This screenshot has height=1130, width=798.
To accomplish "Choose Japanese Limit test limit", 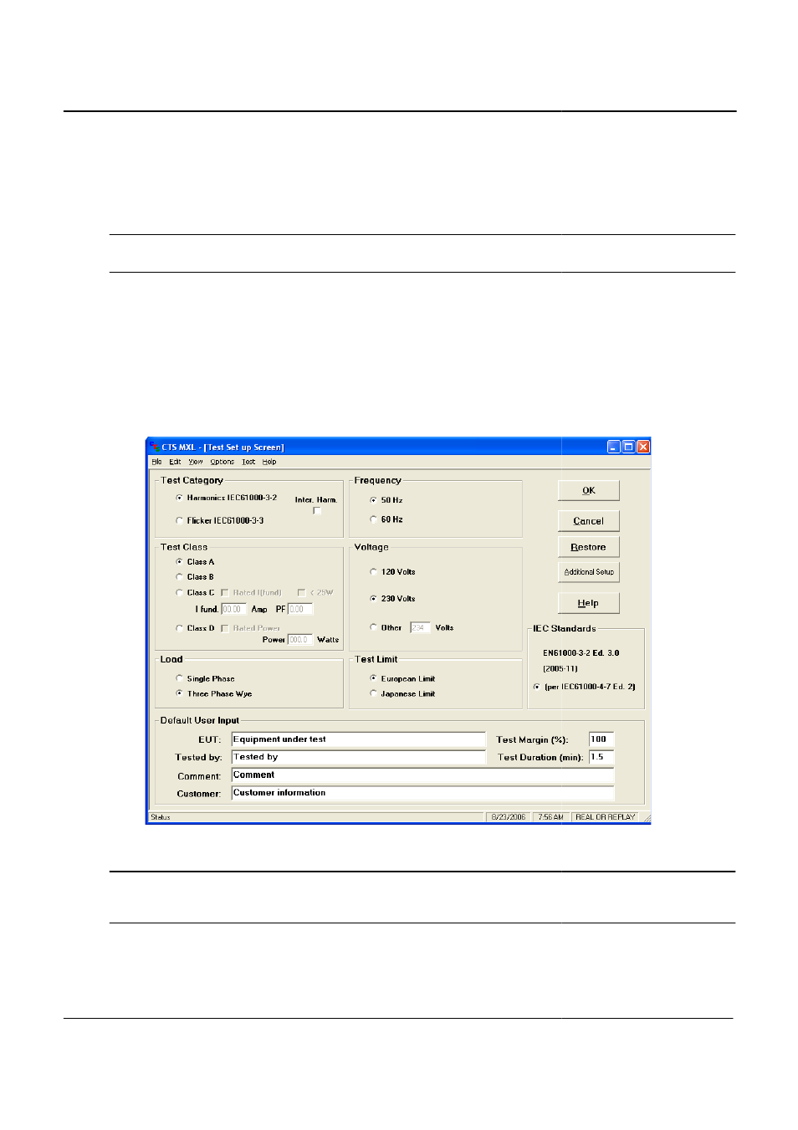I will [x=373, y=693].
